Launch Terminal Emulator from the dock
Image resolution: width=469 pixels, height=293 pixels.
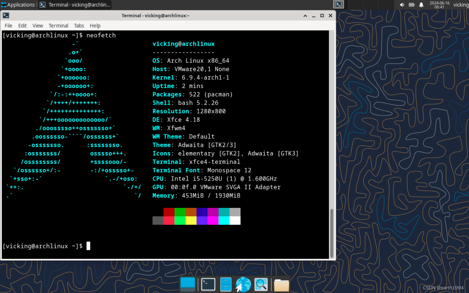point(208,285)
